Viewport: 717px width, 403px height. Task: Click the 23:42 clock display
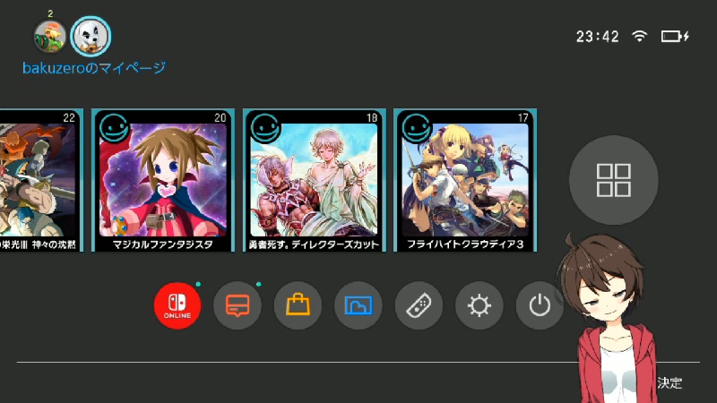(597, 37)
